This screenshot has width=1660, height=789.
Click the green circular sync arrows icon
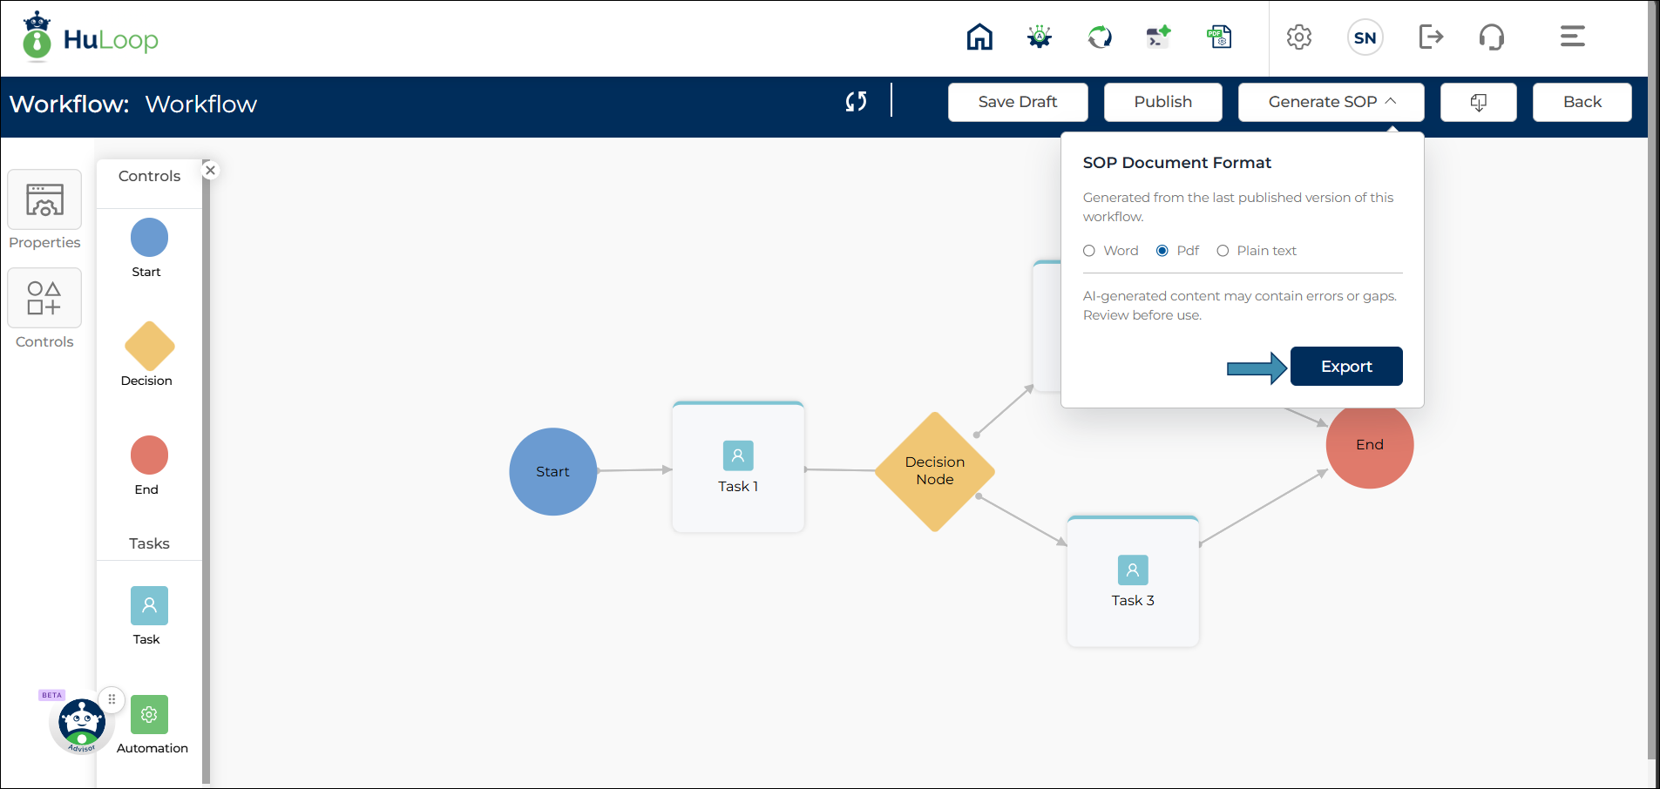click(x=1100, y=37)
